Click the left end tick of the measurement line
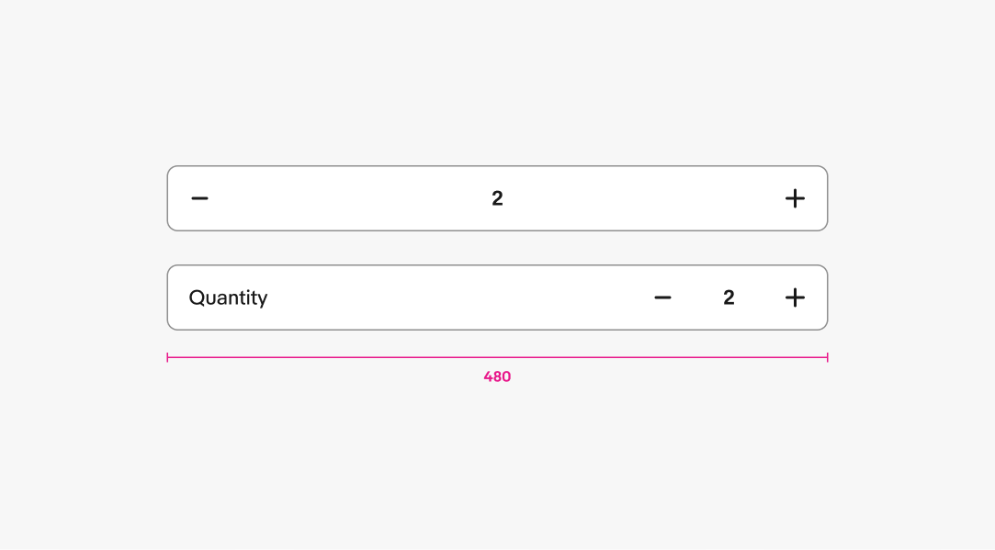995x550 pixels. (167, 357)
